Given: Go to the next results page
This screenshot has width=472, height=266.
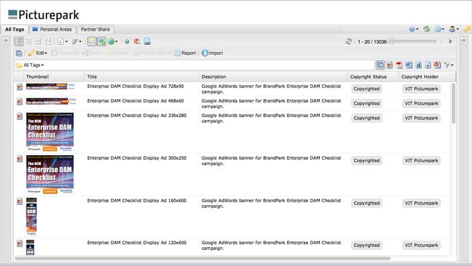Looking at the screenshot, I should [450, 41].
